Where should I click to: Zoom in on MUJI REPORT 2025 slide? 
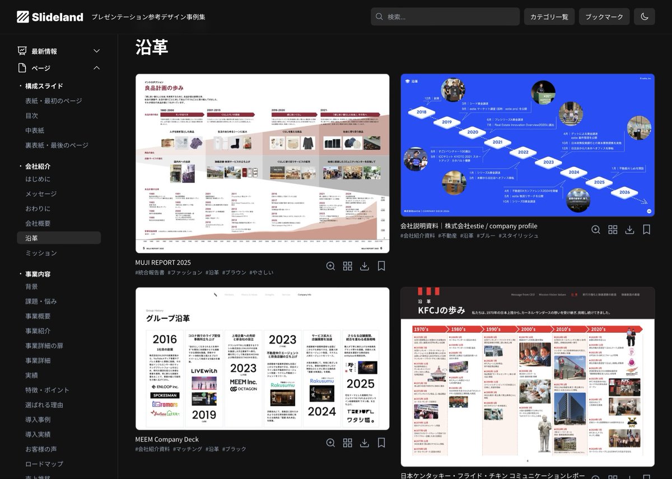point(331,266)
